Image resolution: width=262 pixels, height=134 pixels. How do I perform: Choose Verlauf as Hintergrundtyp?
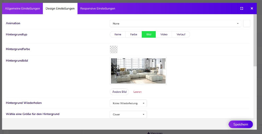[181, 34]
